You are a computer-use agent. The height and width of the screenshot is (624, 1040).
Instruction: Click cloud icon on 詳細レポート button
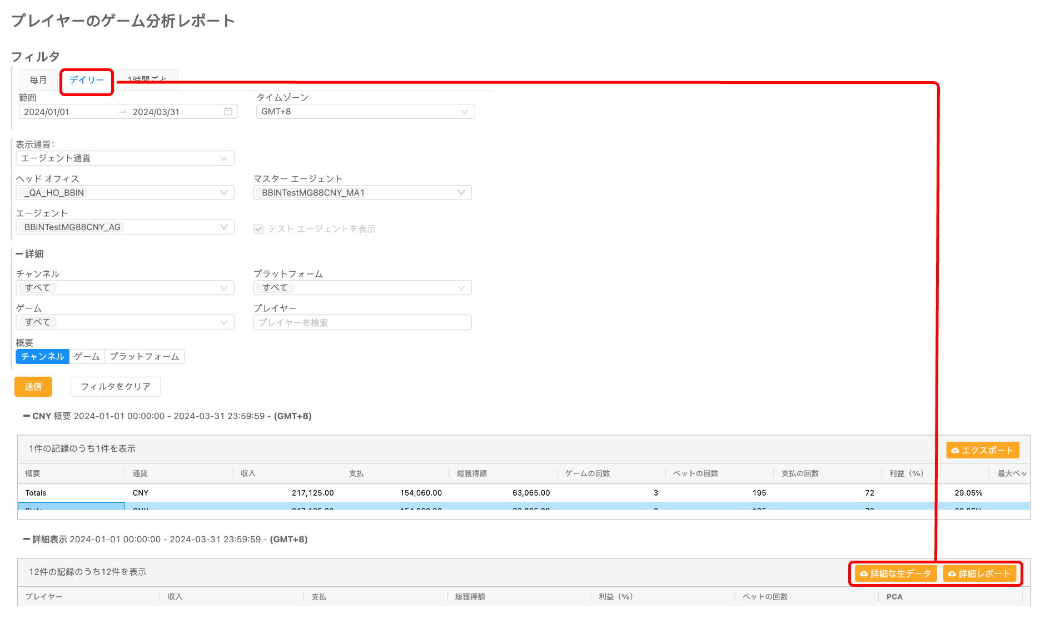[952, 574]
